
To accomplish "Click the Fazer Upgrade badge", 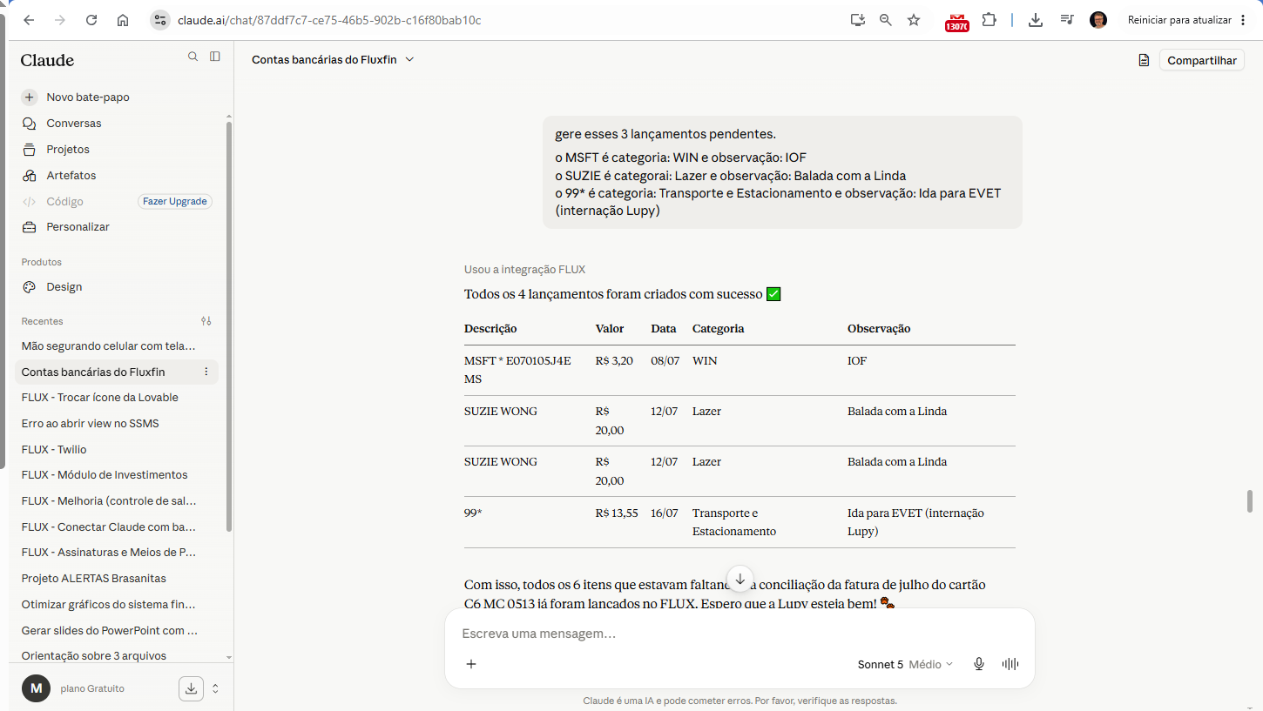I will point(175,201).
